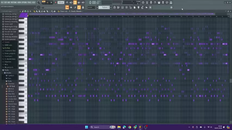Click the magnet snap icon in piano roll
Image resolution: width=232 pixels, height=130 pixels.
pyautogui.click(x=26, y=11)
